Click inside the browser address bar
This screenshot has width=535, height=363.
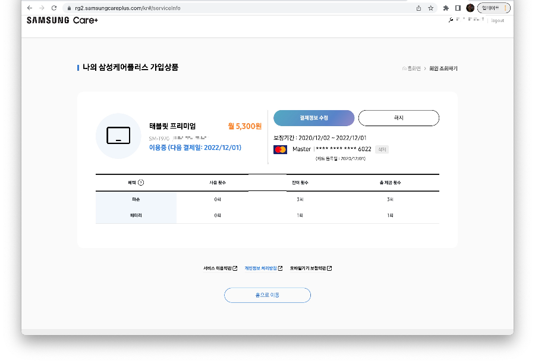[x=178, y=8]
